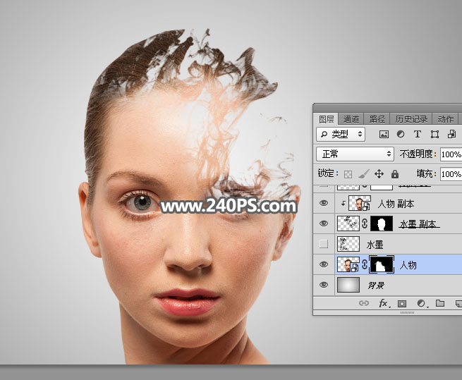Create a new group folder icon
The width and height of the screenshot is (462, 380).
pos(439,303)
